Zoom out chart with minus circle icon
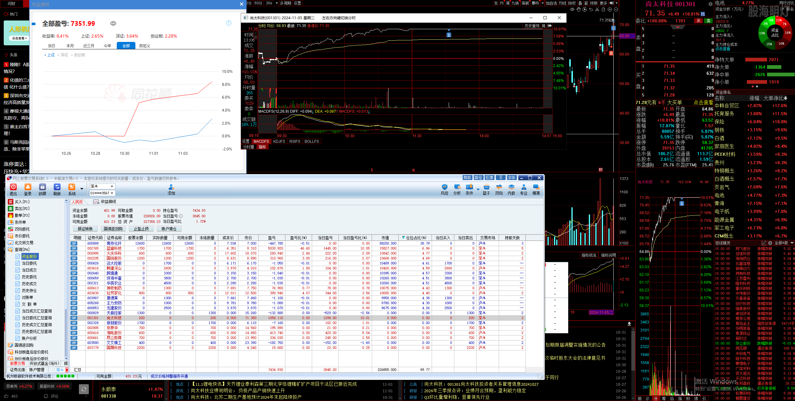 [616, 10]
